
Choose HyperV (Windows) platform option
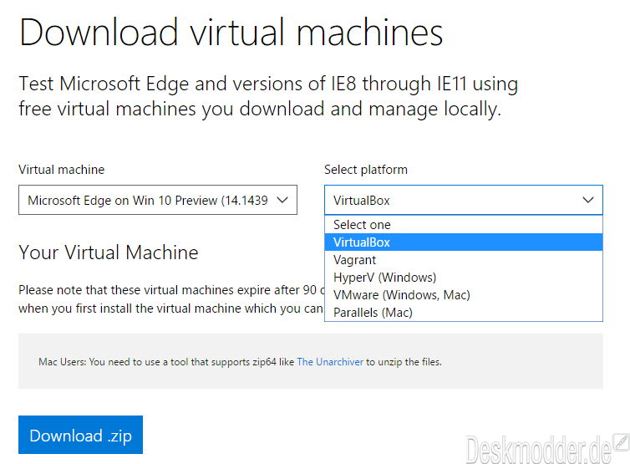(x=464, y=278)
